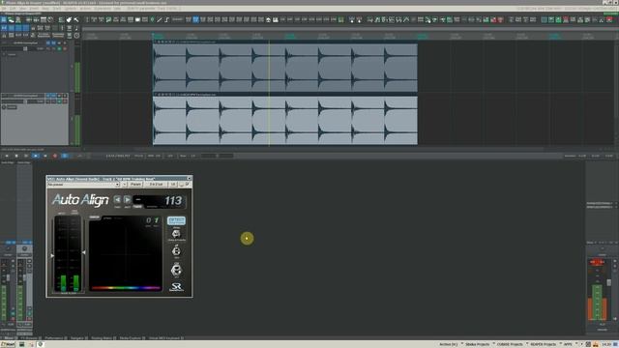Click the middle hexagonal icon in Auto Align

pyautogui.click(x=176, y=250)
